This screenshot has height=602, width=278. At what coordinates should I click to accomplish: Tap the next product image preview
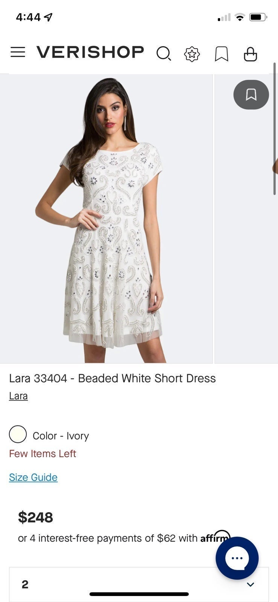coord(246,219)
